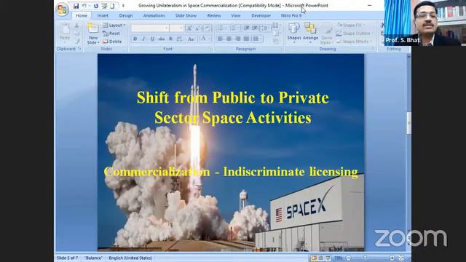This screenshot has width=466, height=262.
Task: Toggle Bold formatting
Action: (135, 39)
